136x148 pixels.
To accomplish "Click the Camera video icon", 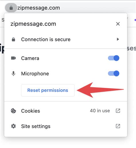I will pyautogui.click(x=13, y=58).
